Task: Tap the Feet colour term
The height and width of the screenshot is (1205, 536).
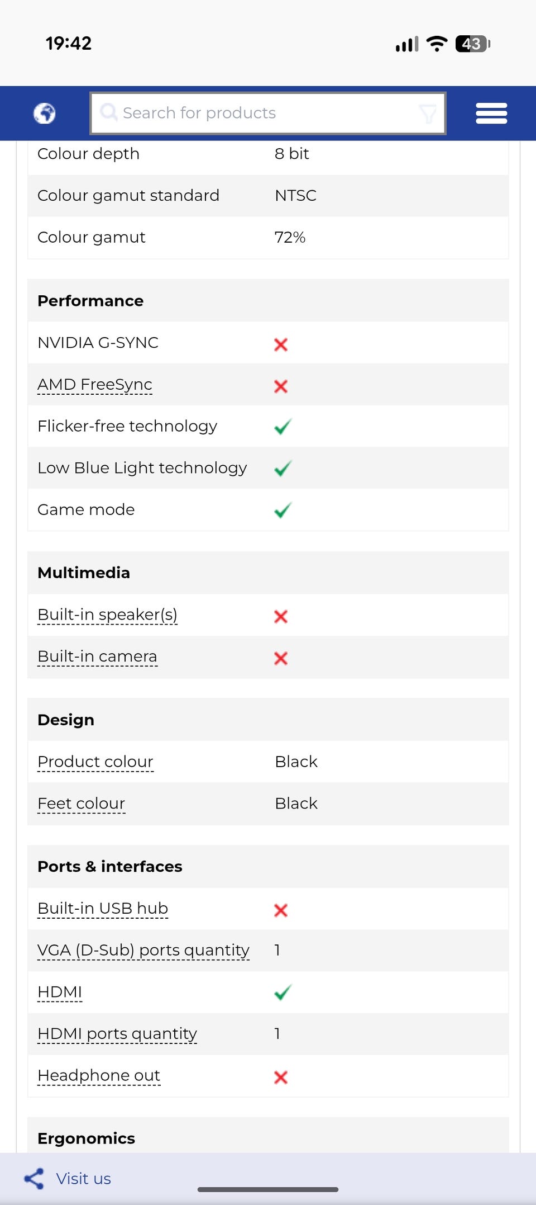Action: (81, 804)
